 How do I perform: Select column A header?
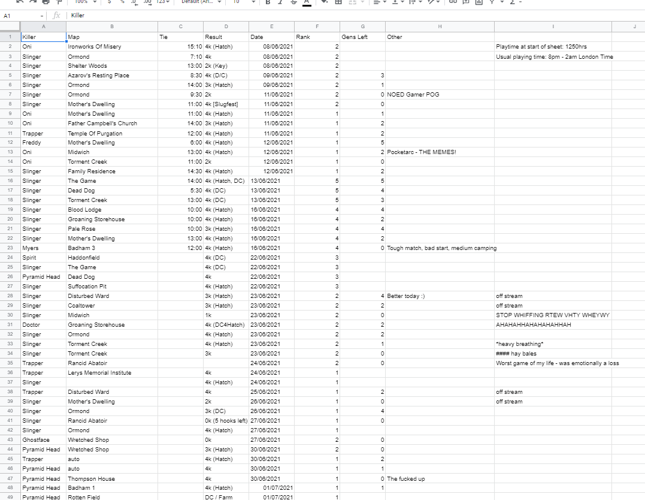click(x=43, y=26)
